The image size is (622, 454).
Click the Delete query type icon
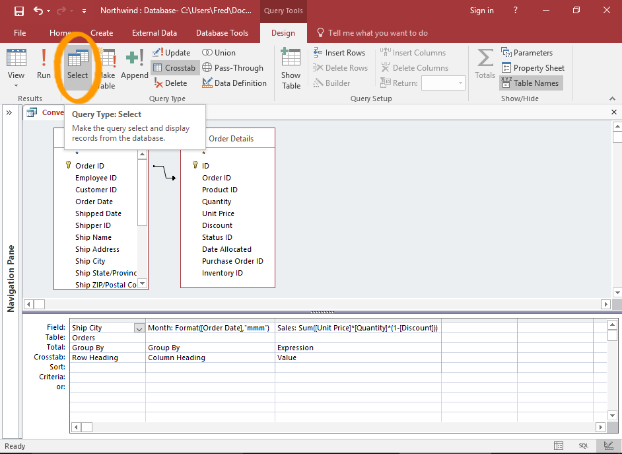(171, 83)
